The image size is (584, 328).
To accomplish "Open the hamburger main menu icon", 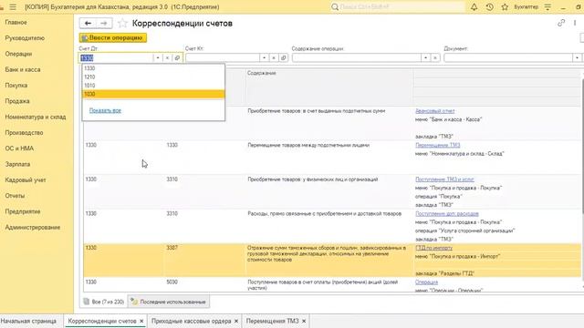I will (13, 7).
